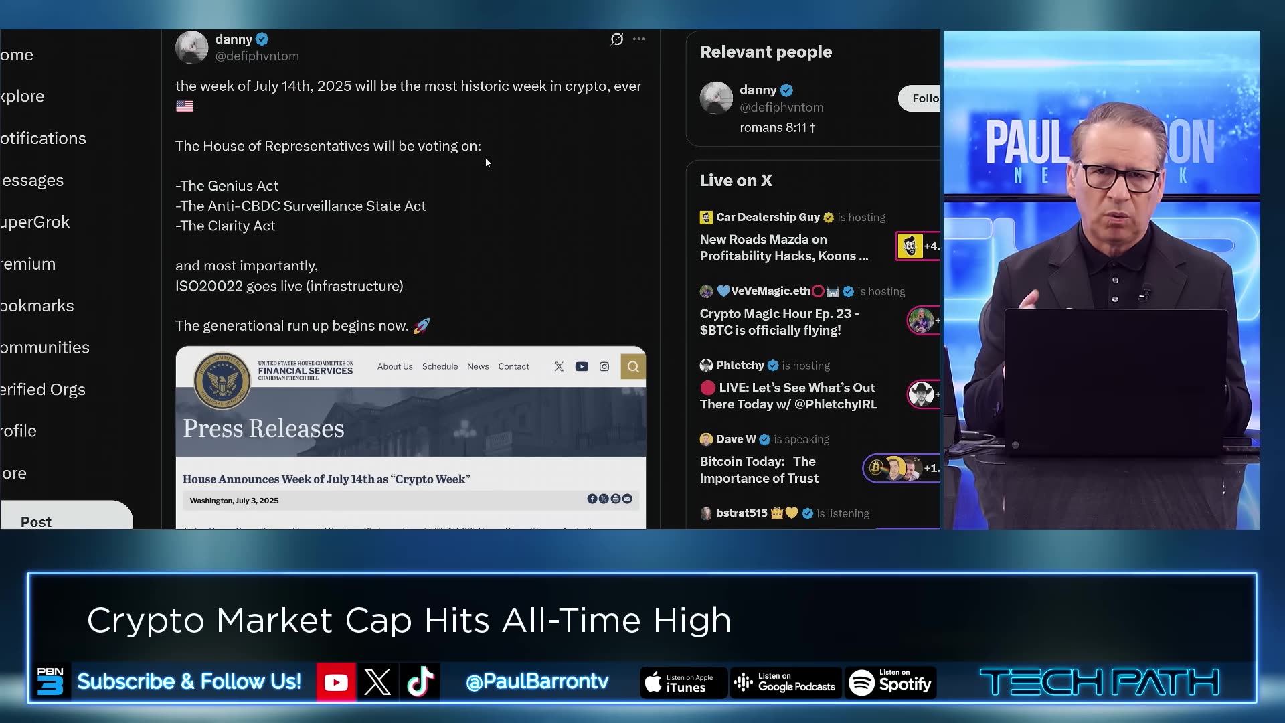Click the TikTok icon in the subscribe banner

pos(420,682)
